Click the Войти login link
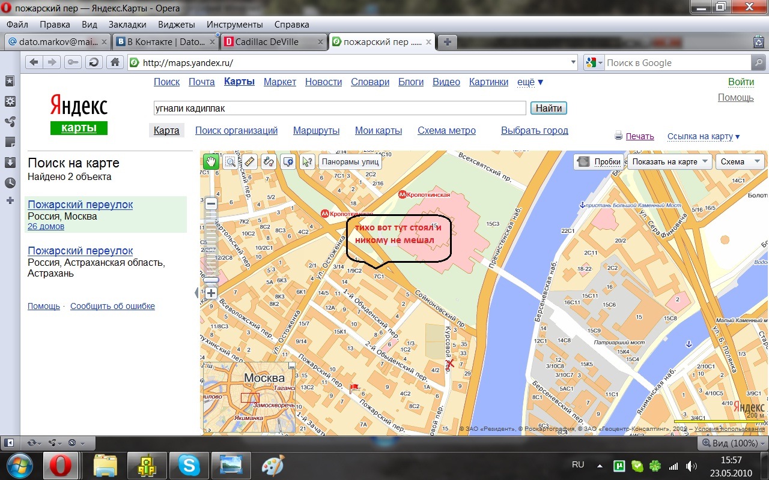The image size is (769, 480). [x=741, y=82]
